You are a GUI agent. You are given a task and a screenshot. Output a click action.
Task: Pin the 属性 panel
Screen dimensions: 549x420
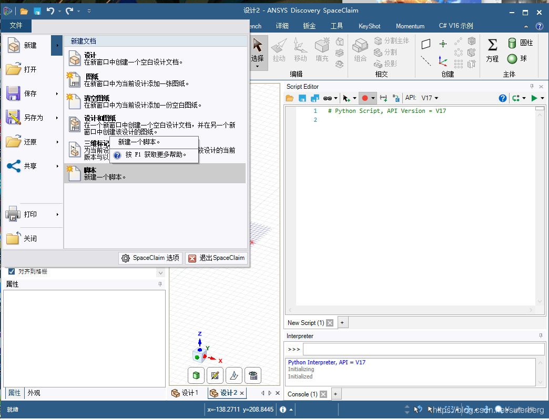160,284
